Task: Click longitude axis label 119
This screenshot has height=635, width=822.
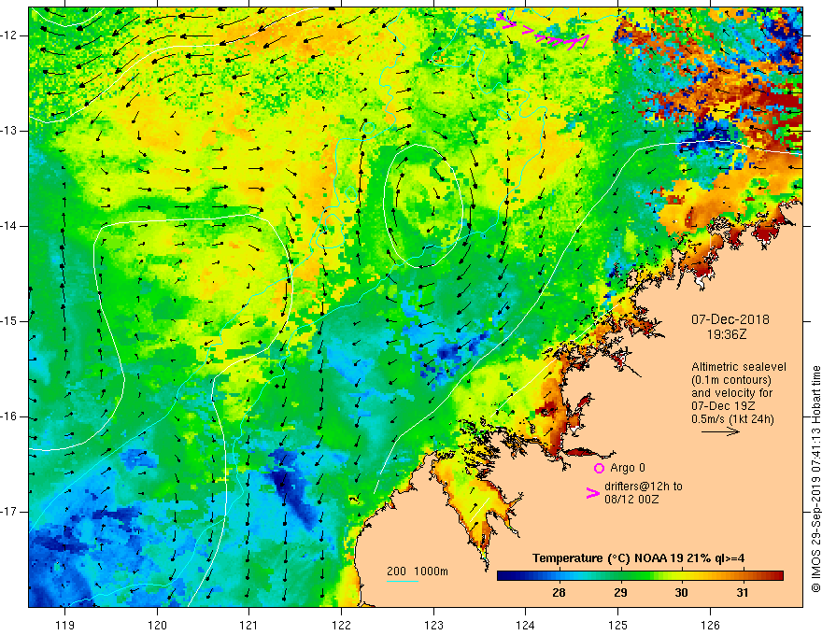Action: [x=65, y=625]
